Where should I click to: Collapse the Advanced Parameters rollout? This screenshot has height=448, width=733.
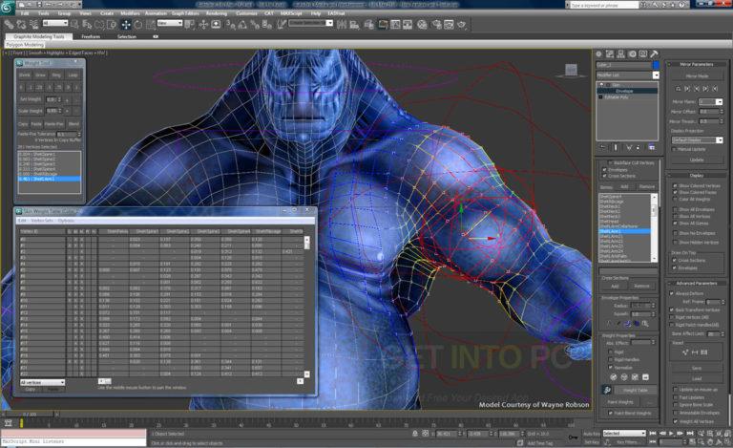(696, 284)
